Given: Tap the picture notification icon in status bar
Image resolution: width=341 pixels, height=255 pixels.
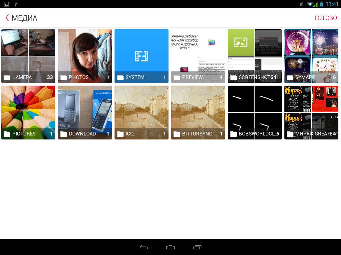Looking at the screenshot, I should [x=6, y=4].
